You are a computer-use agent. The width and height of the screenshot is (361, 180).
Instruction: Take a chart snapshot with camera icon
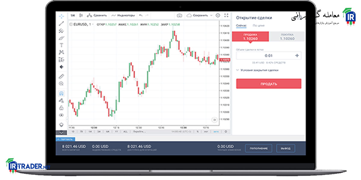179,15
